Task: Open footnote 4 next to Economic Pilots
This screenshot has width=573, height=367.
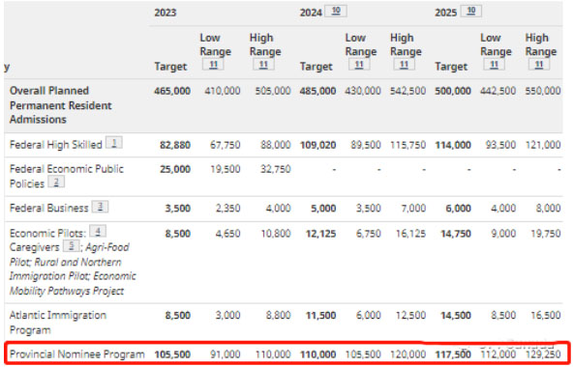Action: (x=98, y=231)
